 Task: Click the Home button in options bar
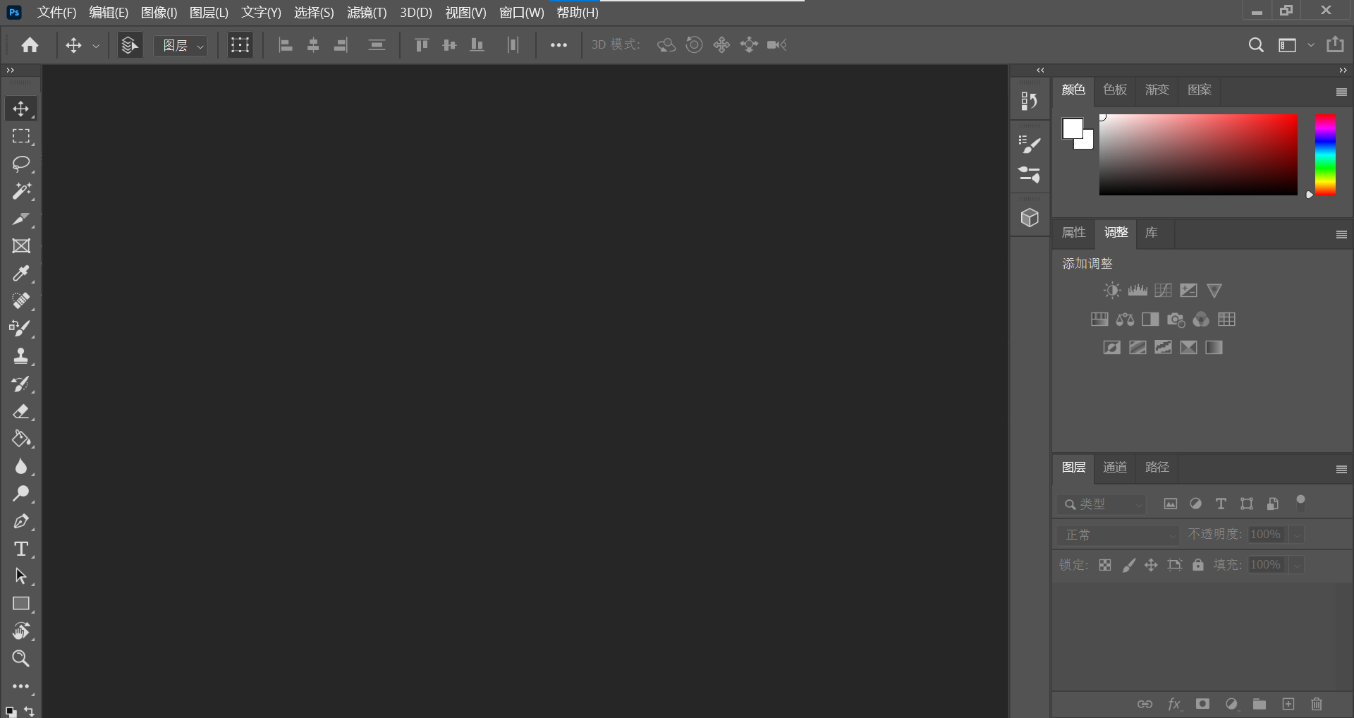[30, 45]
